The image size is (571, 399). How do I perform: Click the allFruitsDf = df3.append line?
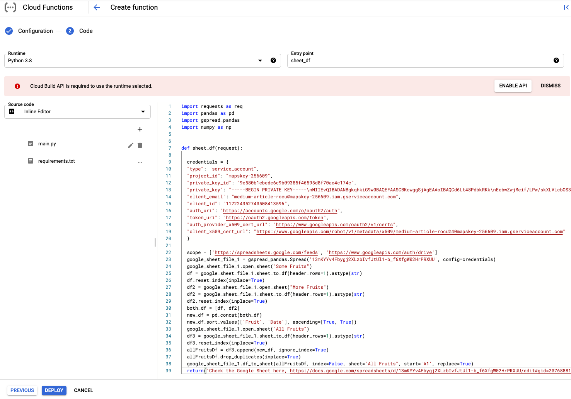tap(257, 350)
